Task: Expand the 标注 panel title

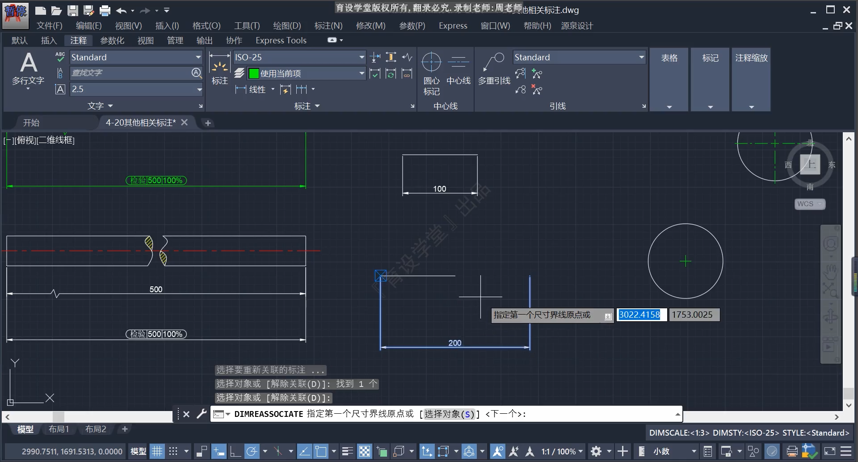Action: coord(307,106)
